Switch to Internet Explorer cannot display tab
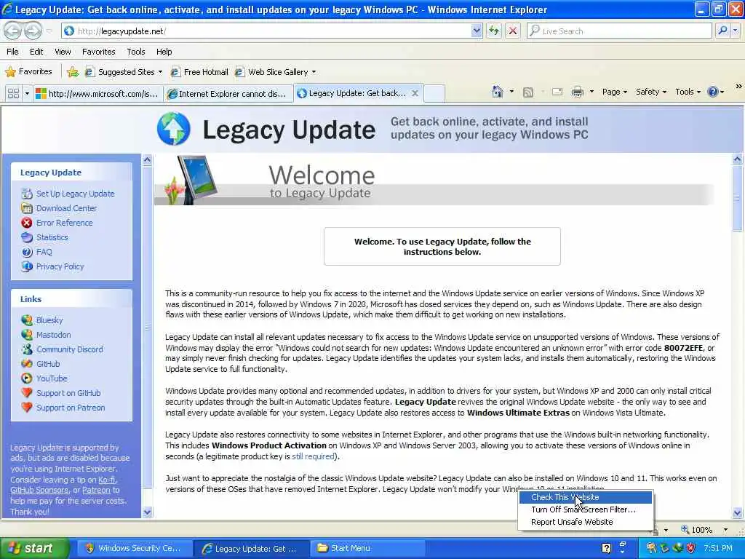Screen dimensions: 745x559 (x=228, y=94)
